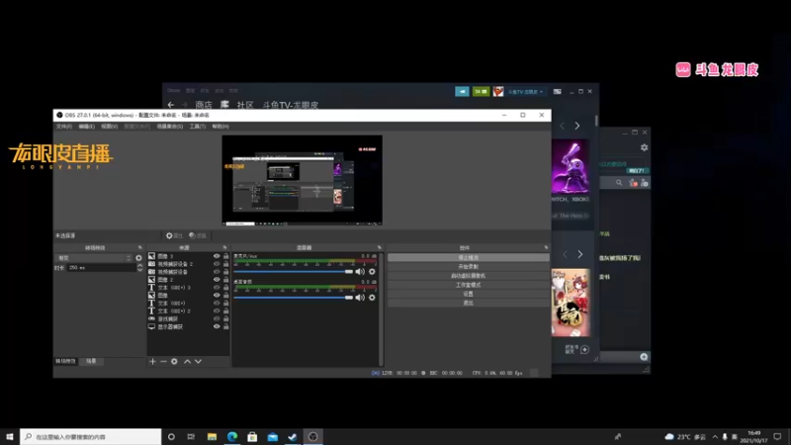Open OBS 场景集合(S) menu
This screenshot has width=791, height=445.
(169, 127)
